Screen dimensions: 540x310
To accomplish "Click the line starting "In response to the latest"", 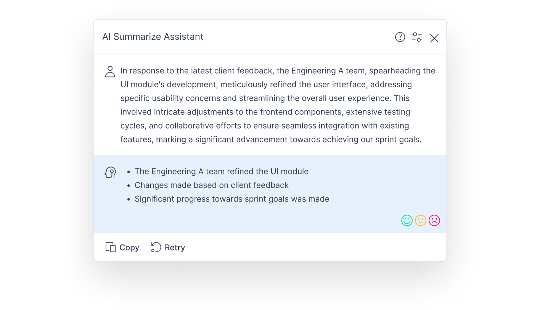I will pos(278,71).
